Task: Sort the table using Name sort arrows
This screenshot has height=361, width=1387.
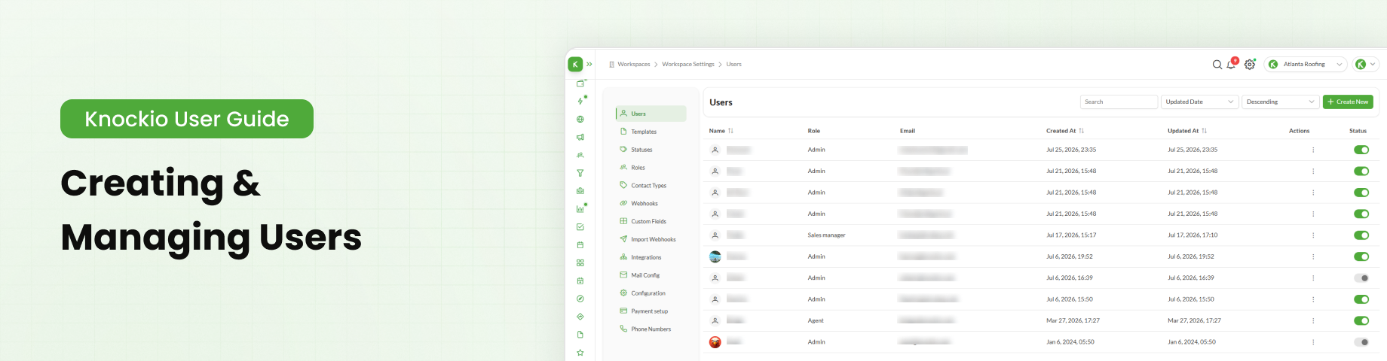Action: (730, 131)
